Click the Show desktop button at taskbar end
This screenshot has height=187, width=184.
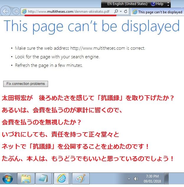[x=166, y=178]
